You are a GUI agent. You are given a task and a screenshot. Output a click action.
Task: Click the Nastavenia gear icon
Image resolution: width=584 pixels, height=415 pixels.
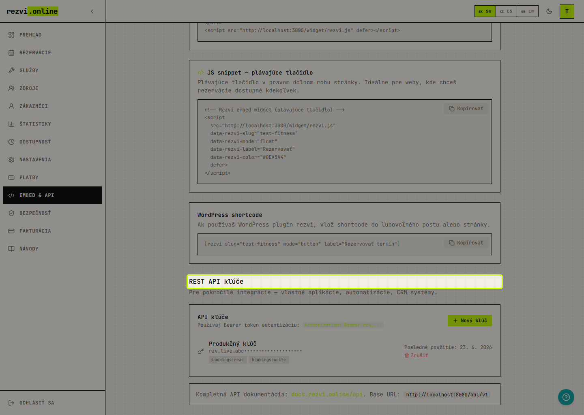click(11, 160)
